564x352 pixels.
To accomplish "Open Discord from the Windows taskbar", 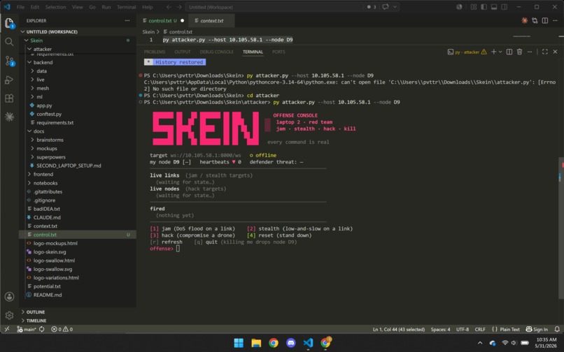I will click(x=290, y=343).
